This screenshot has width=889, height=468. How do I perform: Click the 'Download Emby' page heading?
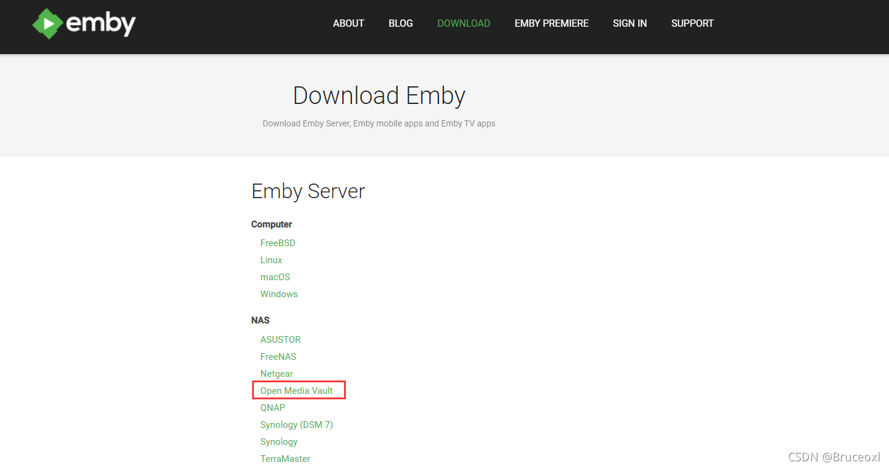click(x=379, y=96)
